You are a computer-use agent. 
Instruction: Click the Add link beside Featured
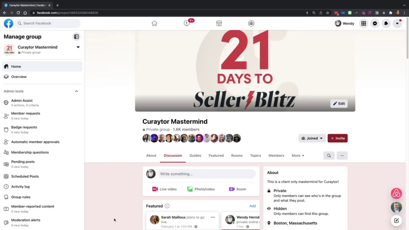click(x=252, y=206)
